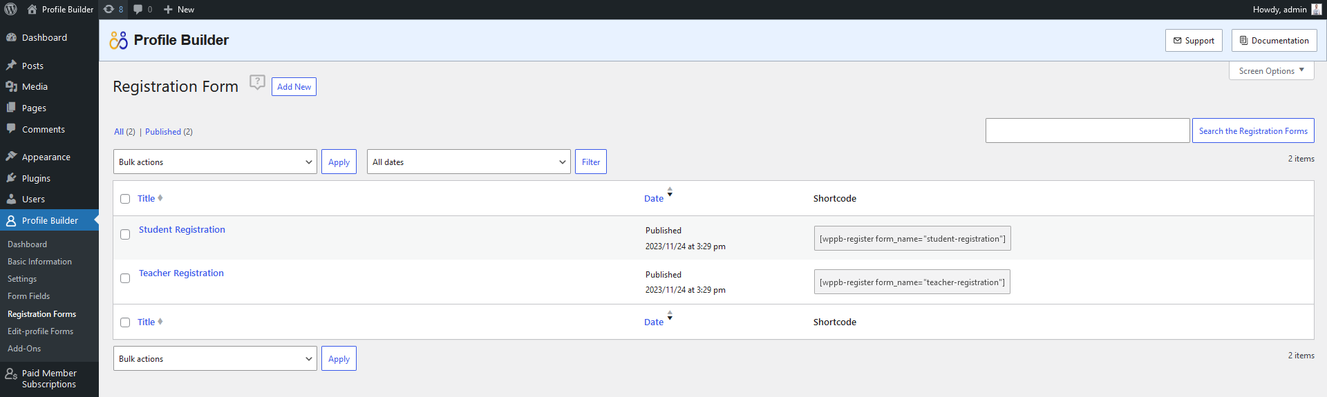Open the top Bulk actions dropdown
Image resolution: width=1327 pixels, height=397 pixels.
pos(215,162)
